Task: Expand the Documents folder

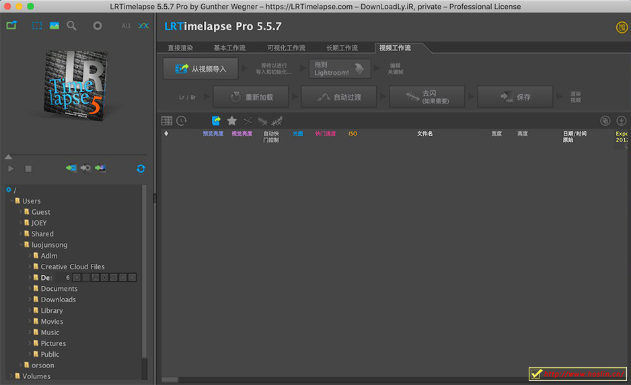Action: pos(30,289)
